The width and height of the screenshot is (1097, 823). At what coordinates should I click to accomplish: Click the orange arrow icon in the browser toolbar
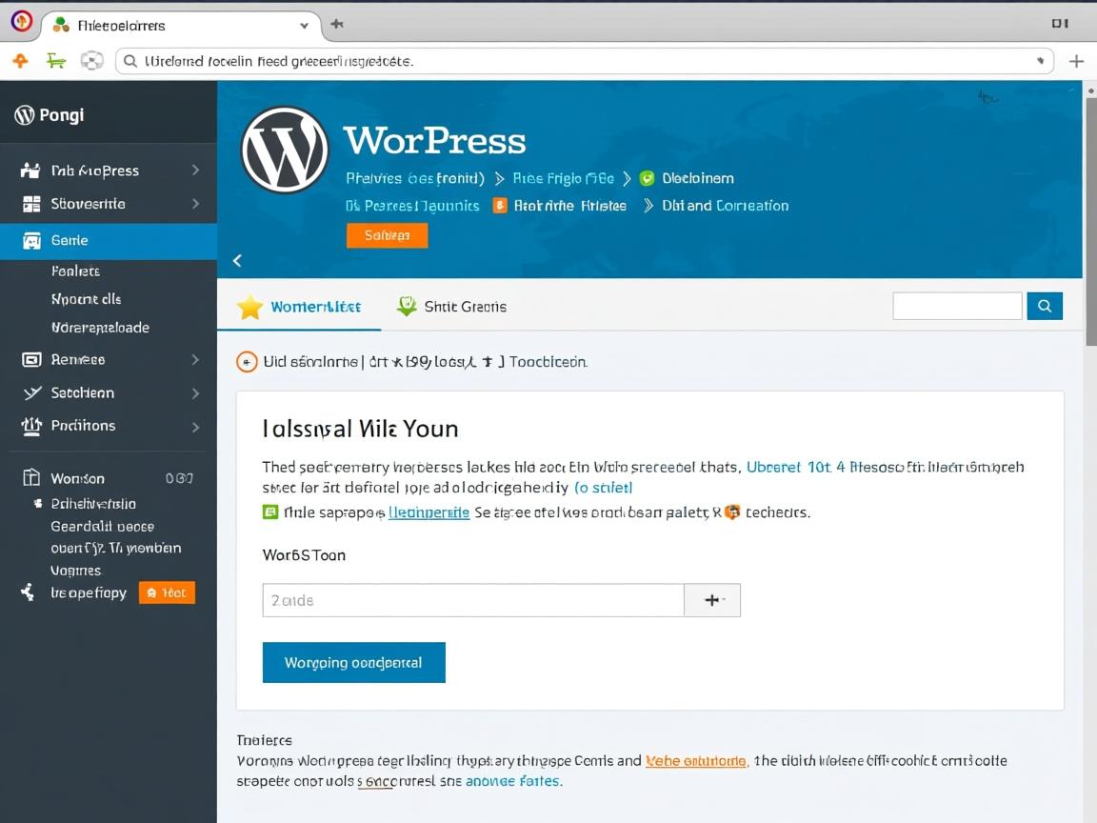click(x=19, y=60)
